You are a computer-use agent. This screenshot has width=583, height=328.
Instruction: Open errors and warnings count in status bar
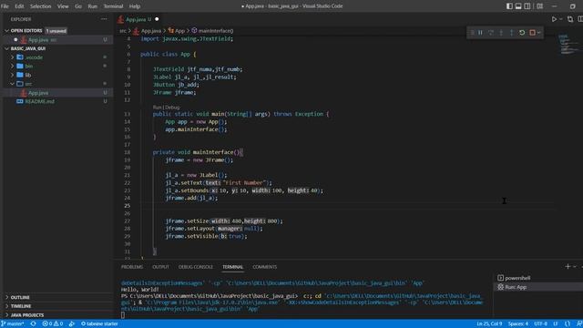[x=53, y=324]
